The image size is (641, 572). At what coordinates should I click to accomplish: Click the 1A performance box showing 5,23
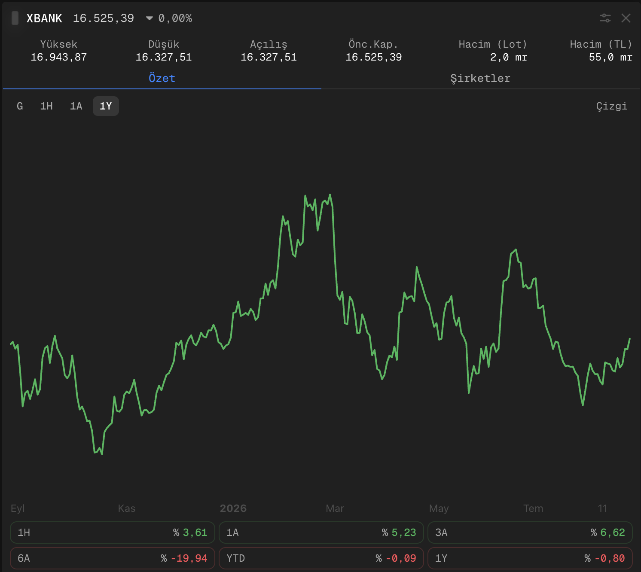[321, 532]
